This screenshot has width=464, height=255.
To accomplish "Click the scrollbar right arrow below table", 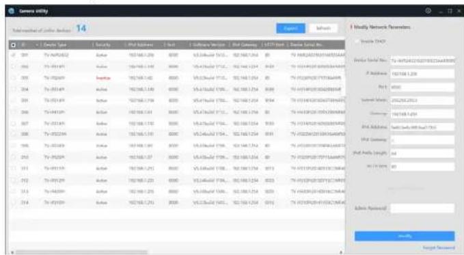I will coord(341,252).
